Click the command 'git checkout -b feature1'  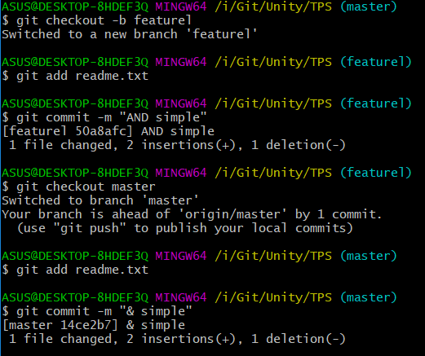pyautogui.click(x=104, y=20)
